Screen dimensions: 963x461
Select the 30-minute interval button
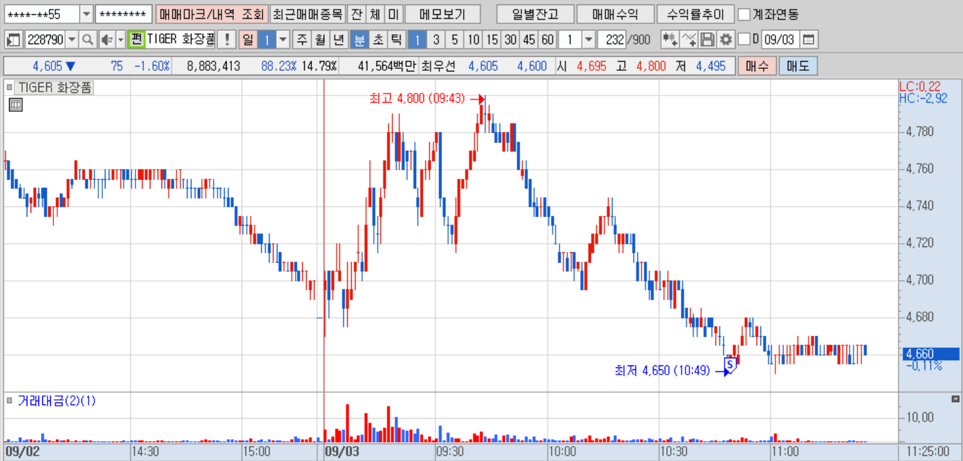[x=510, y=40]
